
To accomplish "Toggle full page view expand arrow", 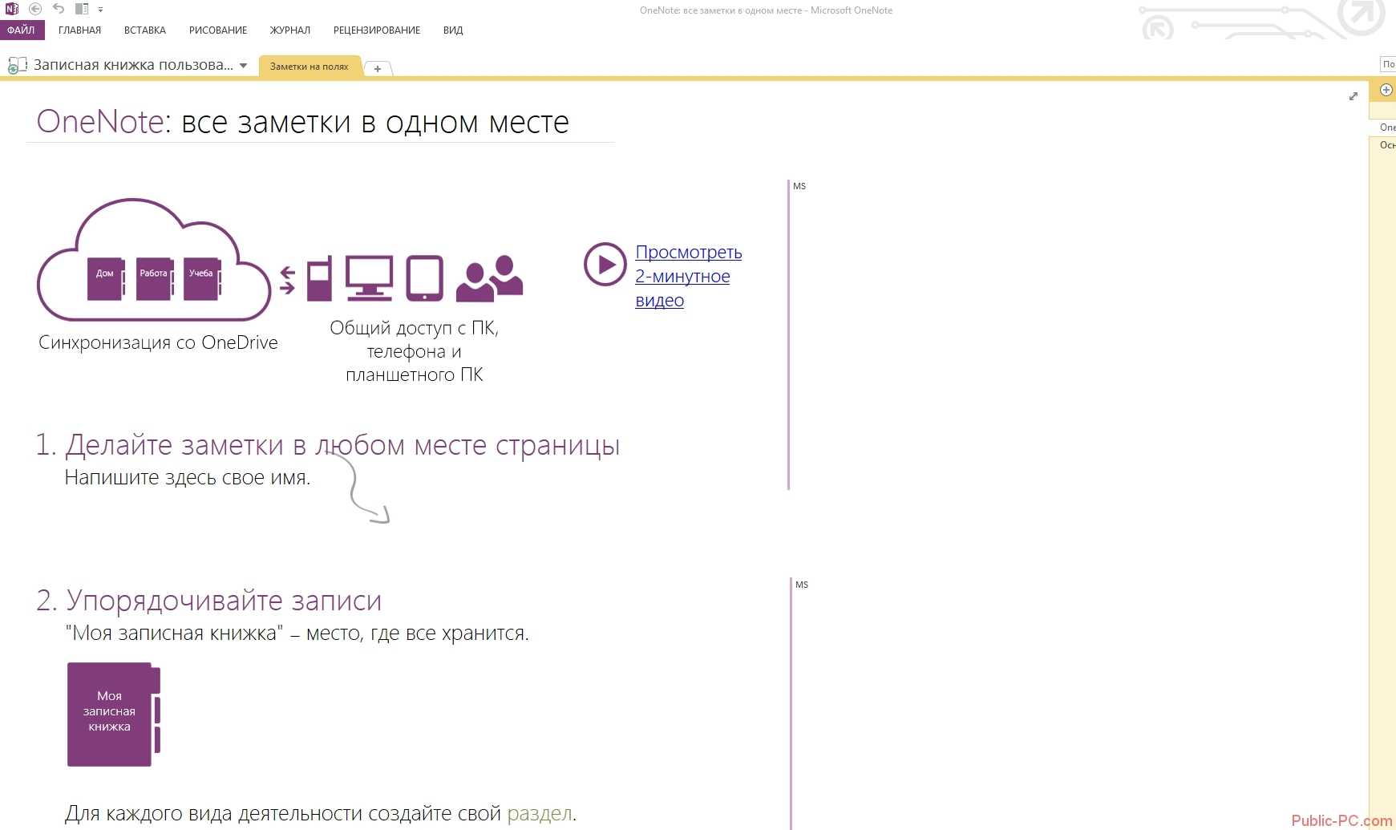I will 1354,96.
